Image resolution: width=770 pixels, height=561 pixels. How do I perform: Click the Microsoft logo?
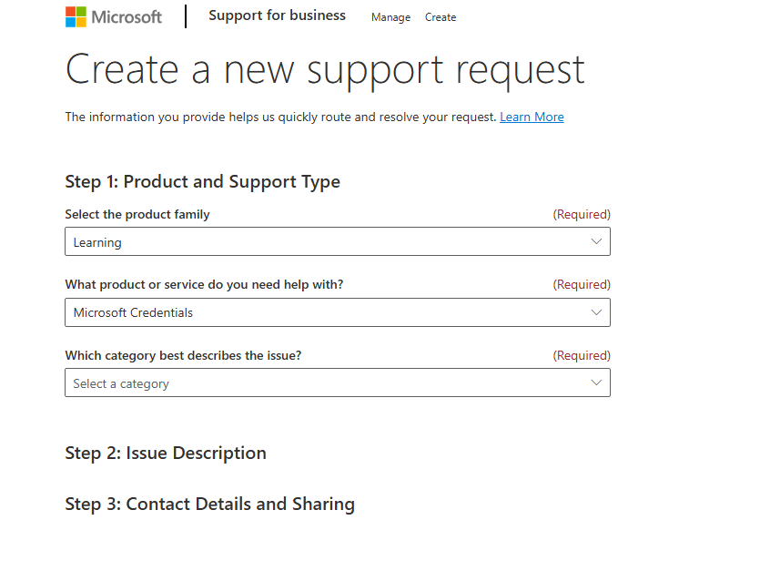click(114, 16)
